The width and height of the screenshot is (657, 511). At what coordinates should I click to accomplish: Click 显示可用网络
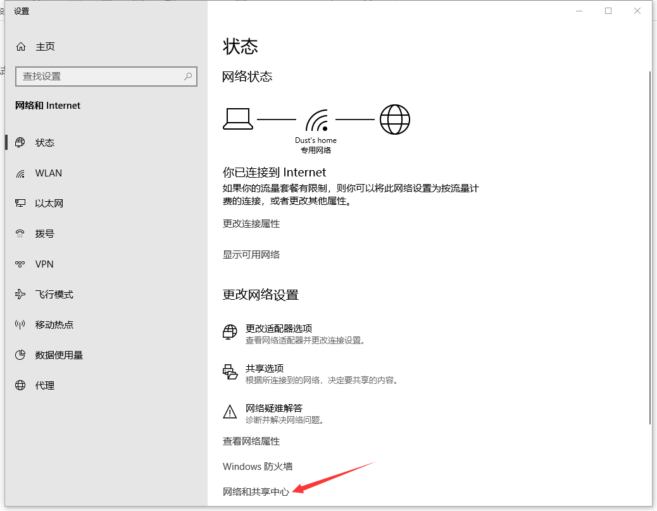point(252,254)
